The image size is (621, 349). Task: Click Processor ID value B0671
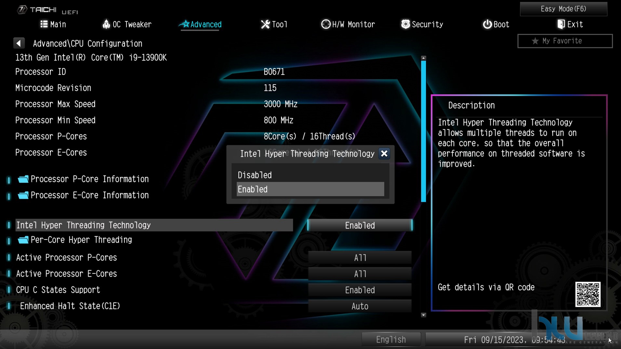[274, 72]
